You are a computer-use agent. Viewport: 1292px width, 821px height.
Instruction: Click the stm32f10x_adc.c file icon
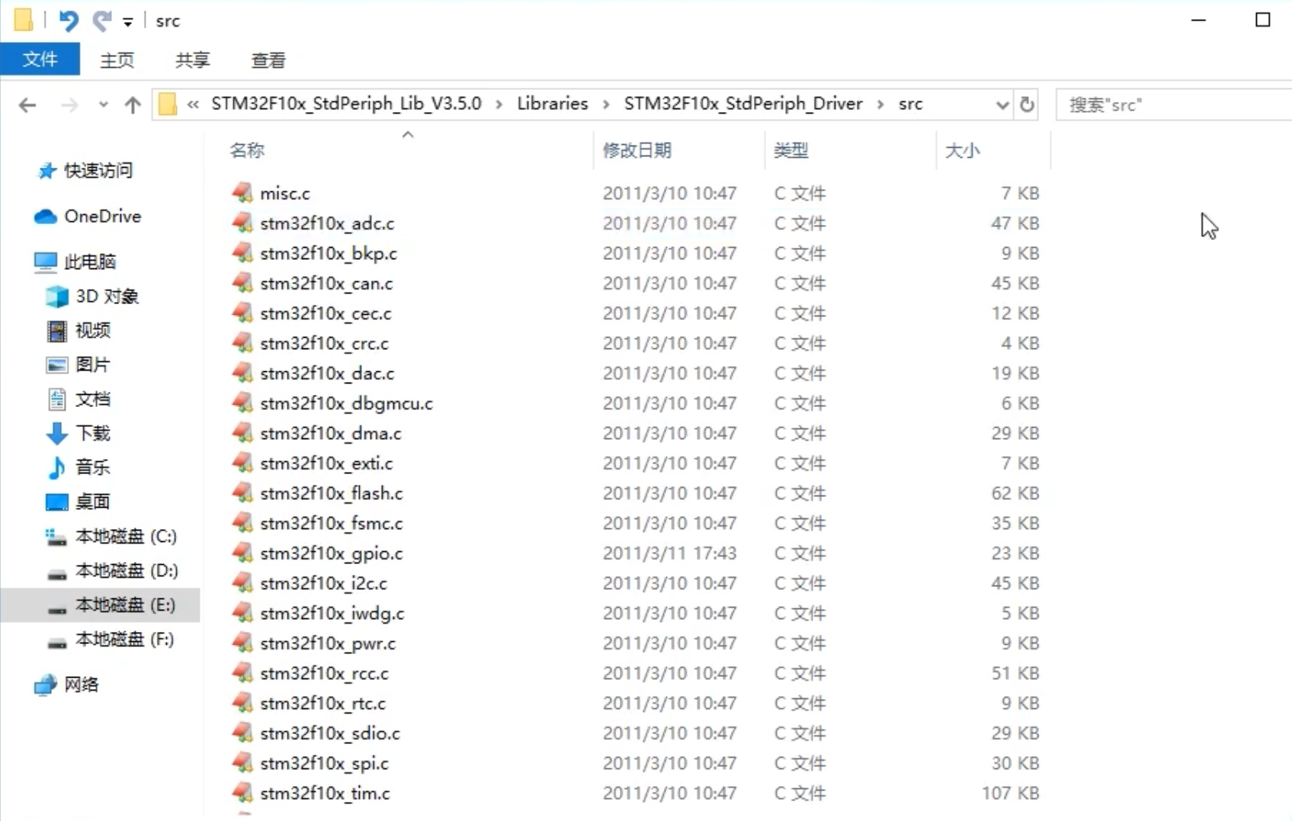point(242,223)
